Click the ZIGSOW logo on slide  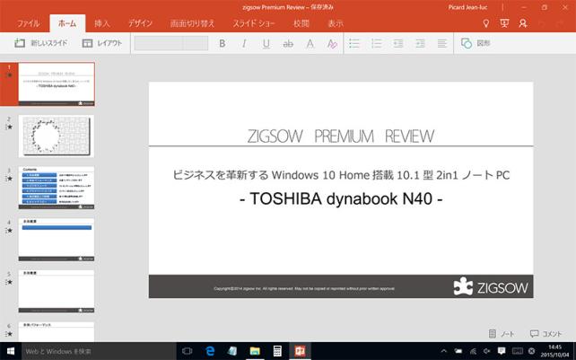(x=491, y=286)
